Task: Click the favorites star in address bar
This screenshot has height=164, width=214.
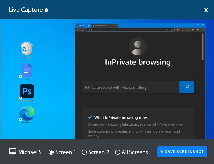Action: (172, 29)
